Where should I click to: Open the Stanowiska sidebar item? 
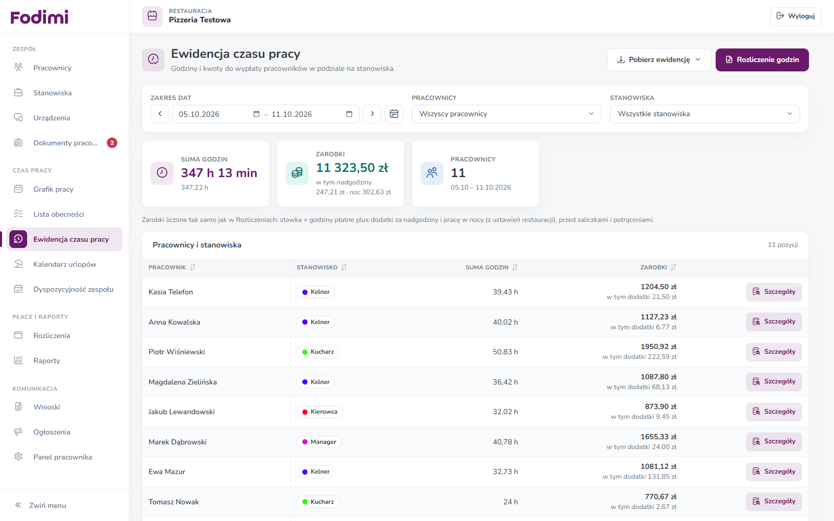tap(65, 93)
